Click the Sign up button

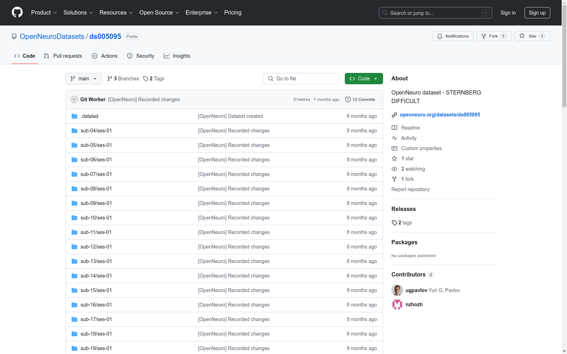click(537, 13)
